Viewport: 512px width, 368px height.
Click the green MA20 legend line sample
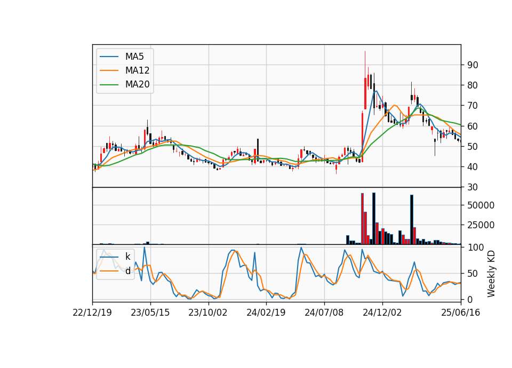click(109, 85)
